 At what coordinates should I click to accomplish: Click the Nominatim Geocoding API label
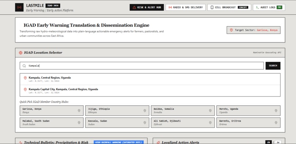click(x=267, y=53)
